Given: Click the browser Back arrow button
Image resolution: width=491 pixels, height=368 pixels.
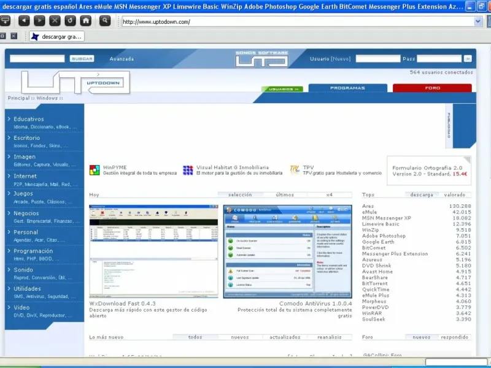Looking at the screenshot, I should (x=24, y=21).
